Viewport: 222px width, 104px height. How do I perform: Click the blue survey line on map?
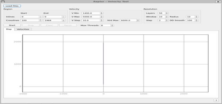click(x=103, y=63)
